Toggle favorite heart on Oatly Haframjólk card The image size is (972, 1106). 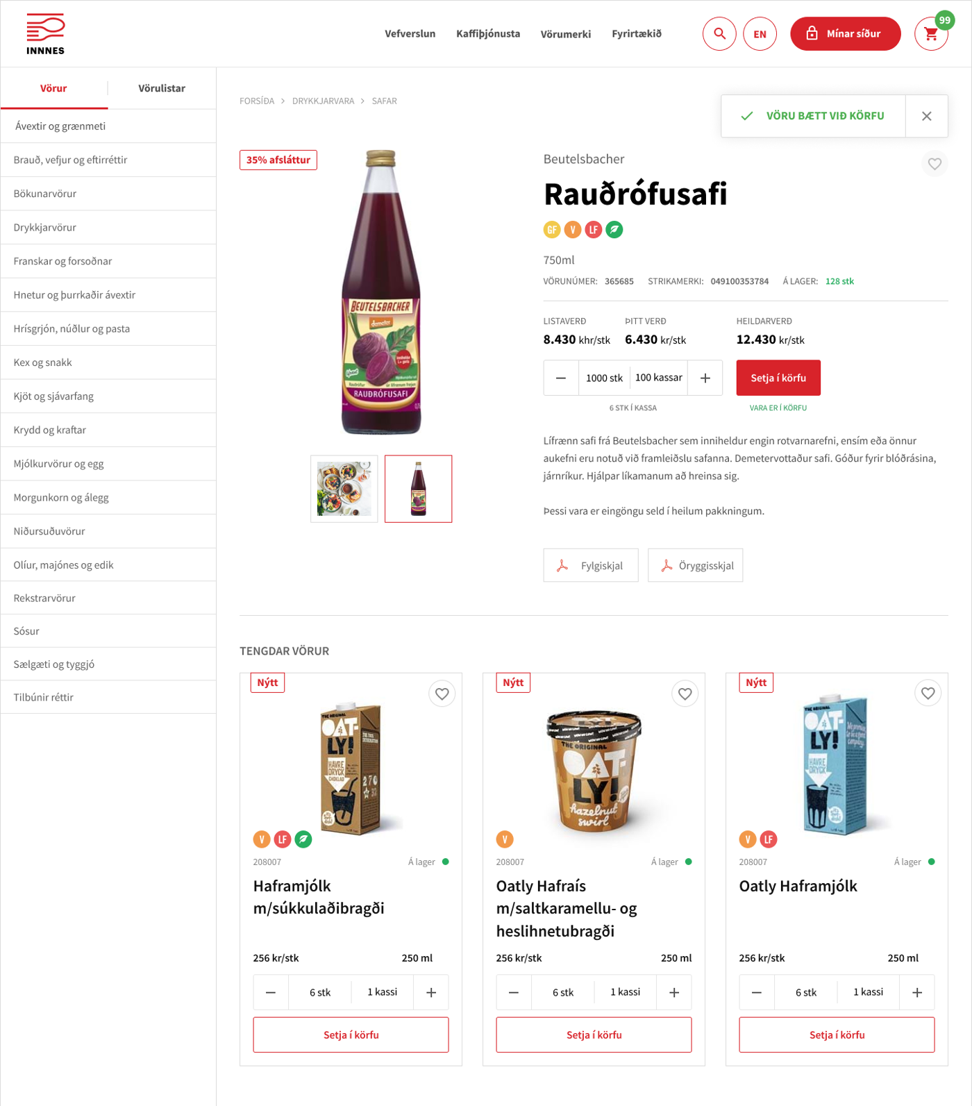pos(928,694)
